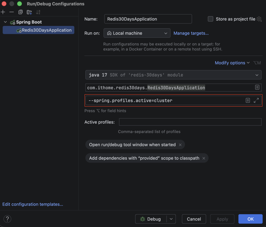The height and width of the screenshot is (227, 266).
Task: Browse for main class using list icon
Action: pos(257,87)
